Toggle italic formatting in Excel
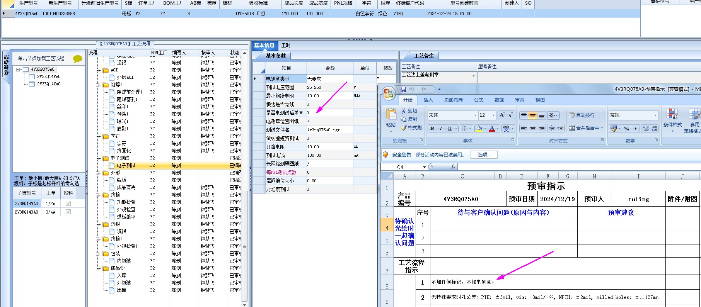Screen dimensions: 701x307 tap(441, 129)
